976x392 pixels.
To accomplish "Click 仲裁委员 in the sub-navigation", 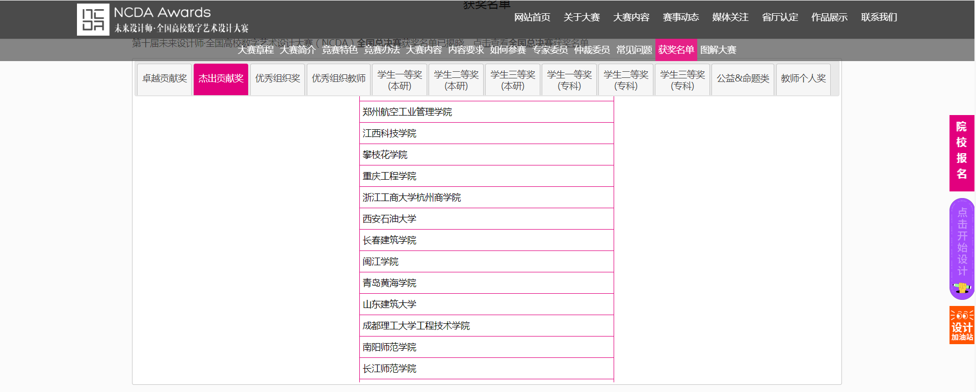I will pos(592,50).
